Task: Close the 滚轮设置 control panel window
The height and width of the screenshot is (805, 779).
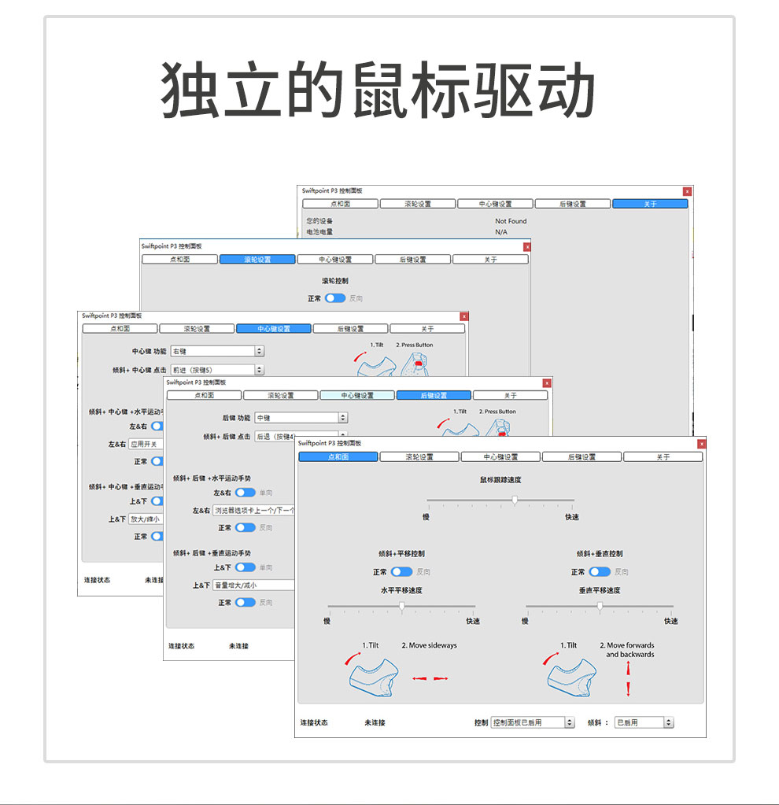Action: [527, 247]
